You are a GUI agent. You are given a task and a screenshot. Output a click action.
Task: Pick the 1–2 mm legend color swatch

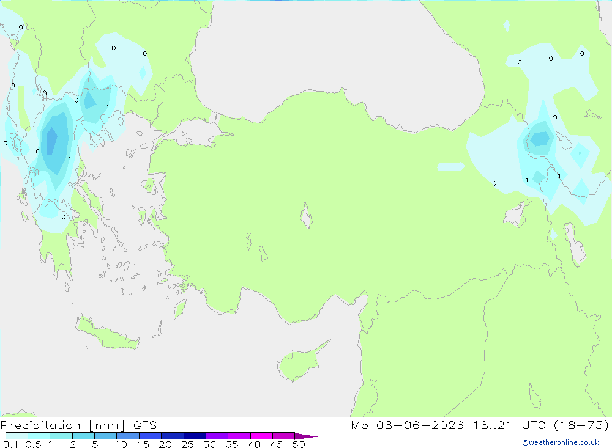pos(61,436)
